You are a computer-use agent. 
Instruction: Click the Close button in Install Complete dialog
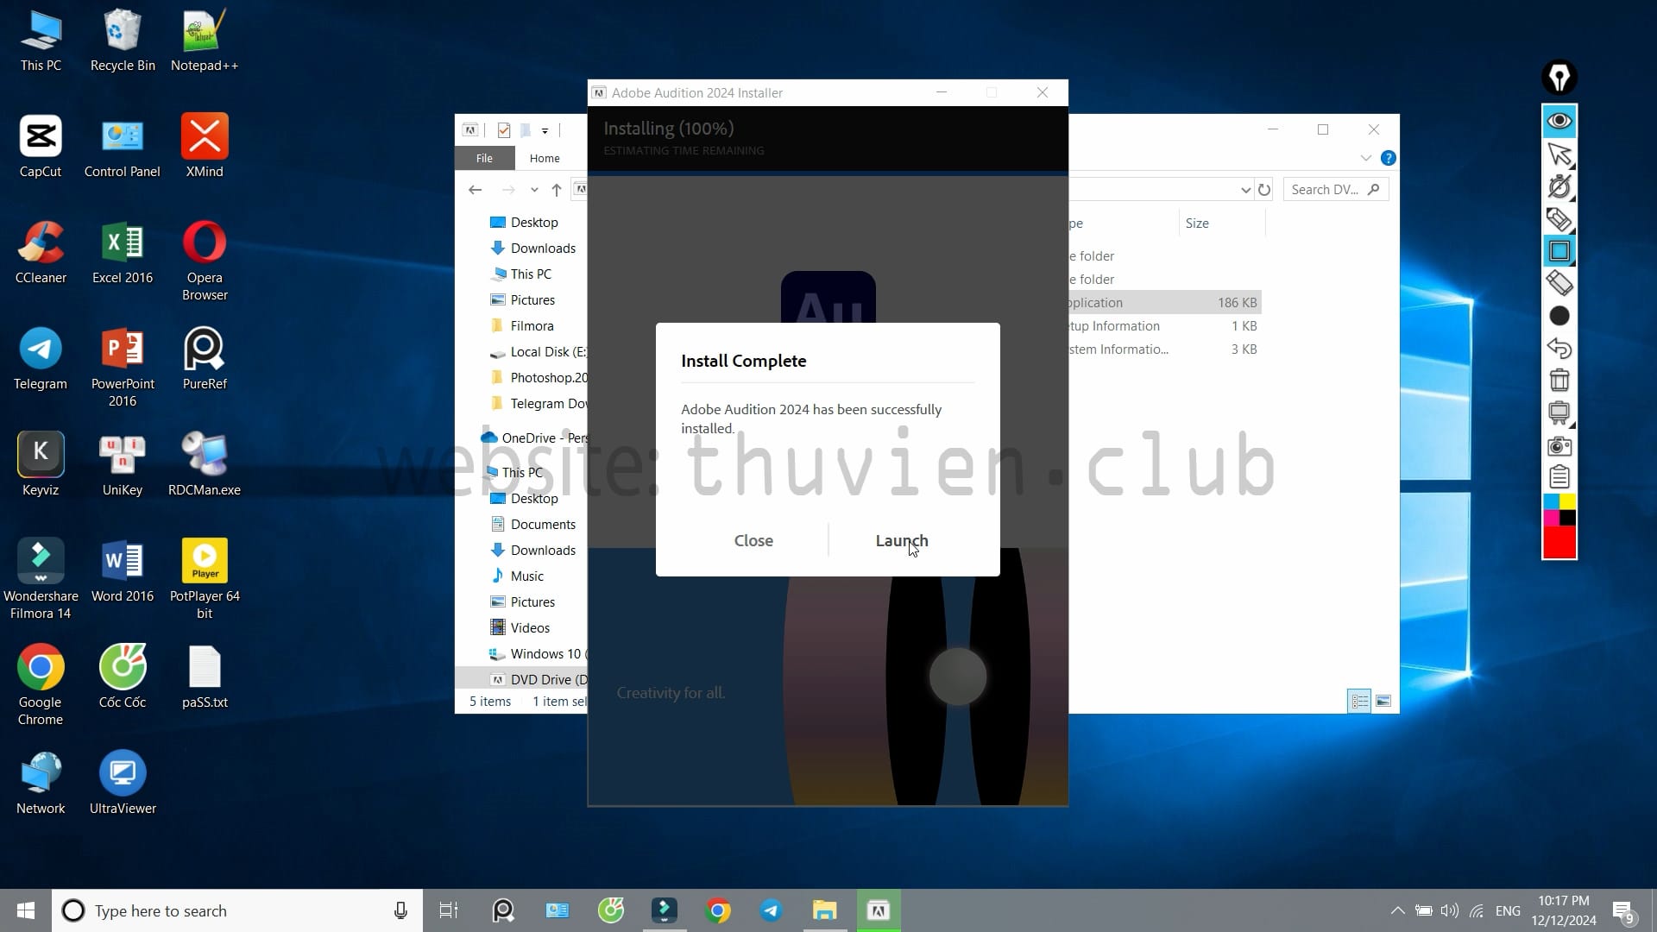click(x=753, y=541)
